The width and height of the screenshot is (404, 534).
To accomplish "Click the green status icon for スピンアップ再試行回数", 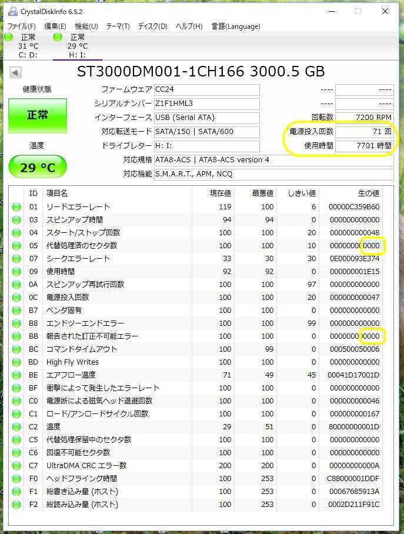I will pyautogui.click(x=16, y=285).
